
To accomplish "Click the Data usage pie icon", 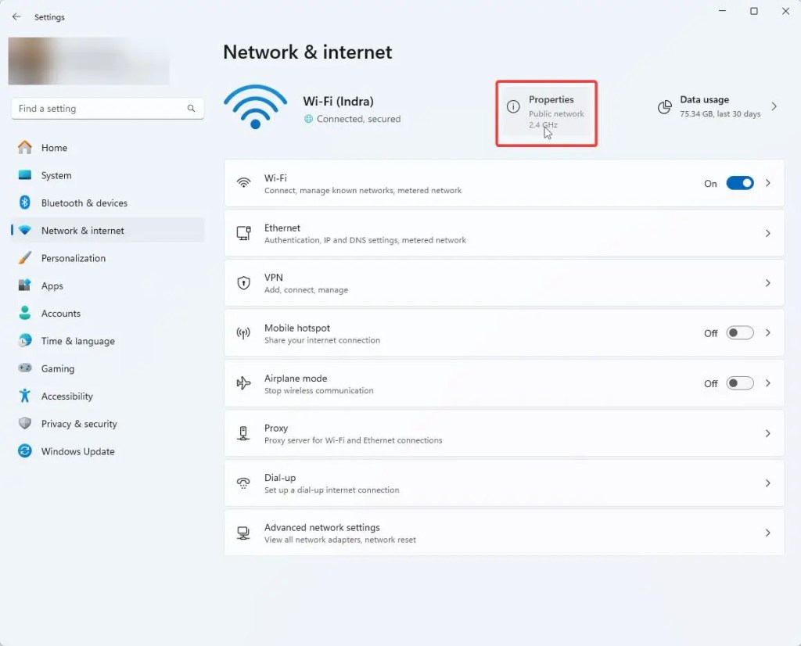I will (665, 106).
